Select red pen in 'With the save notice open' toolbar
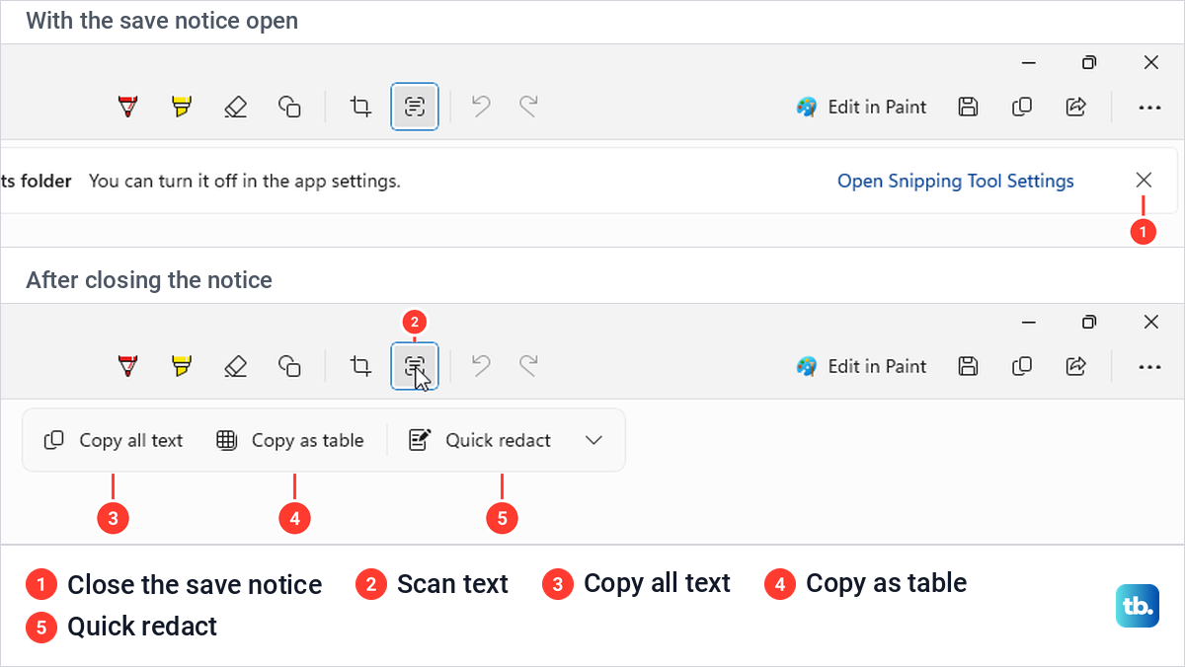Viewport: 1185px width, 667px height. click(x=126, y=107)
